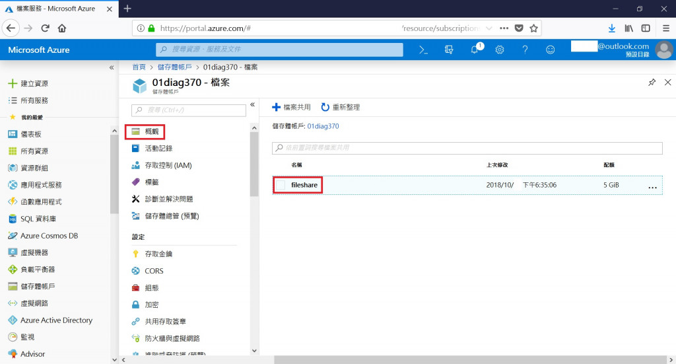
Task: Click the resource menu scrollbar down arrow
Action: [x=254, y=351]
